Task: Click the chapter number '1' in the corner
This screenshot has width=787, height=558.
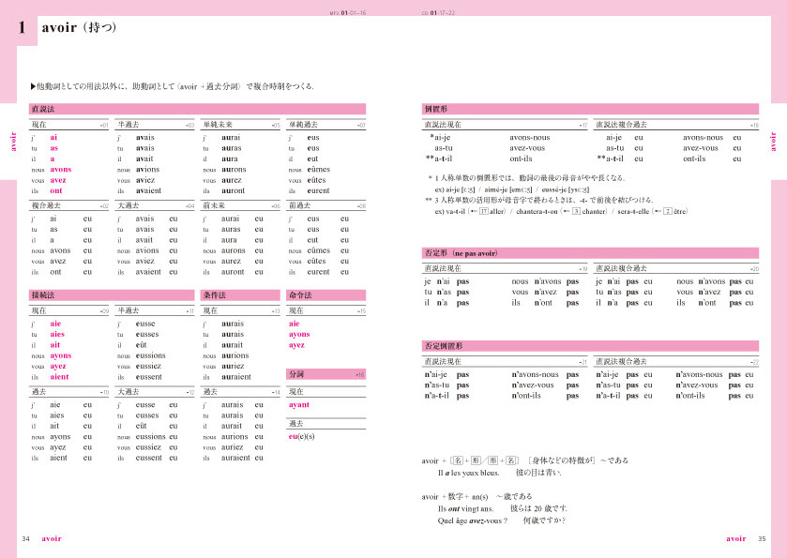Action: [x=22, y=27]
